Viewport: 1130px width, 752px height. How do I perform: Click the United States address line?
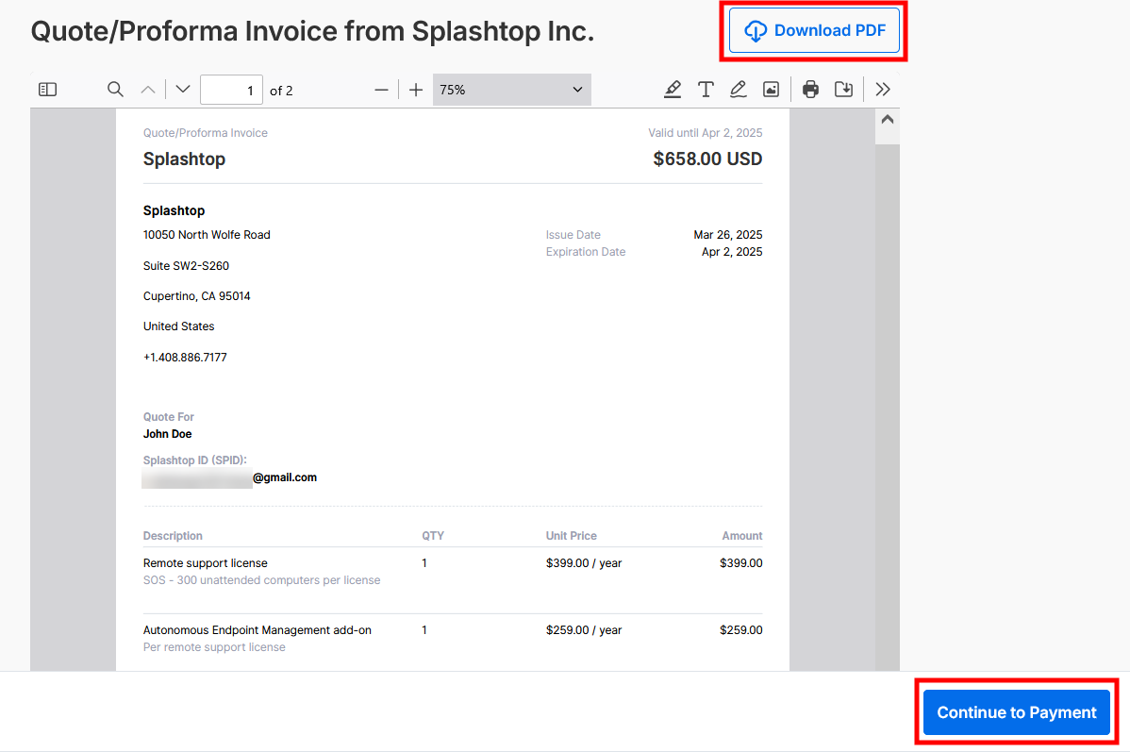click(178, 326)
